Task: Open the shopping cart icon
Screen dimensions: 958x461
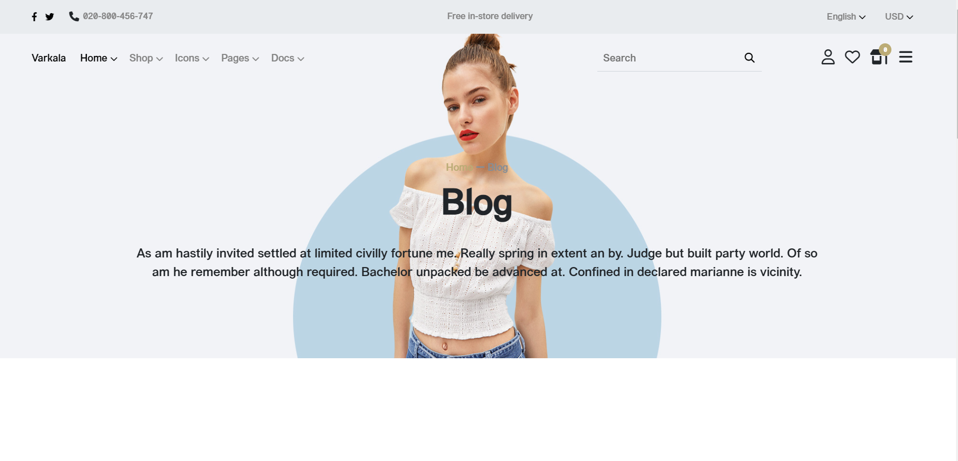Action: 879,56
